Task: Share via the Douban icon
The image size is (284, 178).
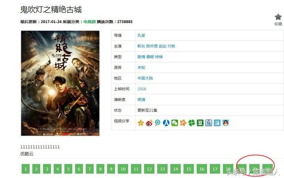Action: [200, 123]
